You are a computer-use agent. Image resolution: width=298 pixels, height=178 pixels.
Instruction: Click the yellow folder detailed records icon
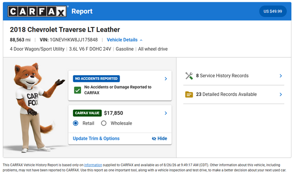pos(189,94)
